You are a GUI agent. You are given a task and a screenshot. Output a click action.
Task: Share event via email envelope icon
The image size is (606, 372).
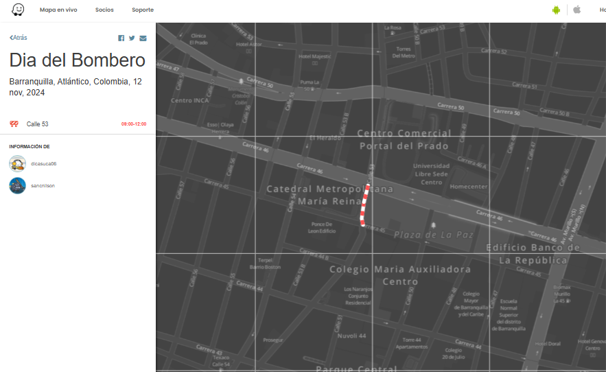point(143,38)
